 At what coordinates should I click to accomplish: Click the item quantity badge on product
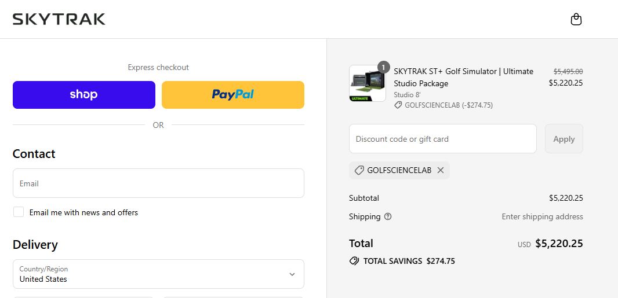(x=383, y=67)
